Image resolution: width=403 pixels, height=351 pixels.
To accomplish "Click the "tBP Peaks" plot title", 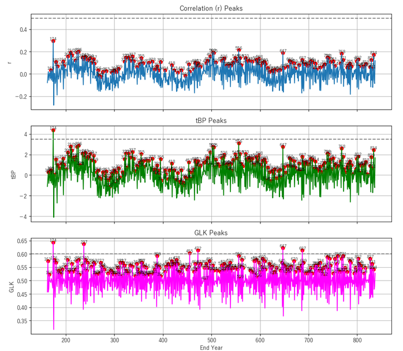I will (211, 121).
